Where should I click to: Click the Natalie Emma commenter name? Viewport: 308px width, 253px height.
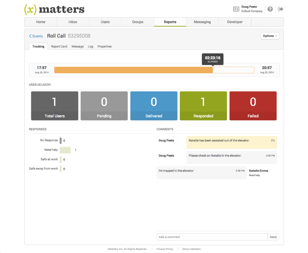click(258, 171)
